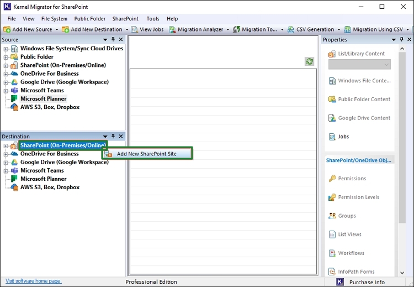Click AWS S3 icon in Destination tree
Image resolution: width=414 pixels, height=287 pixels.
(14, 187)
